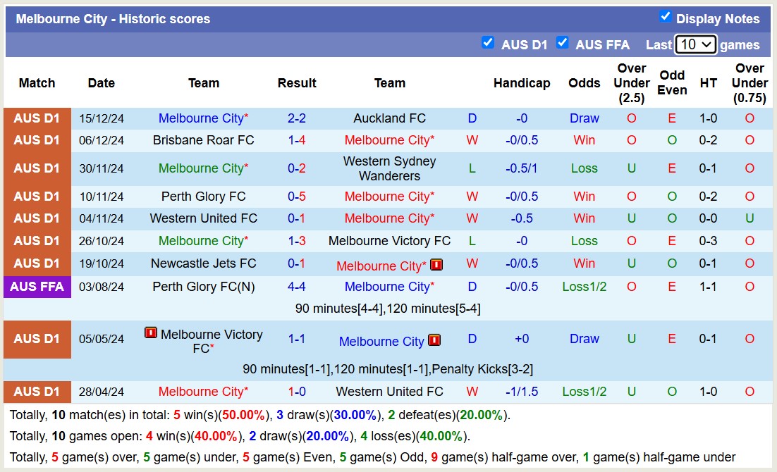
Task: Open the Western Sydney Wanderers team page
Action: [389, 168]
